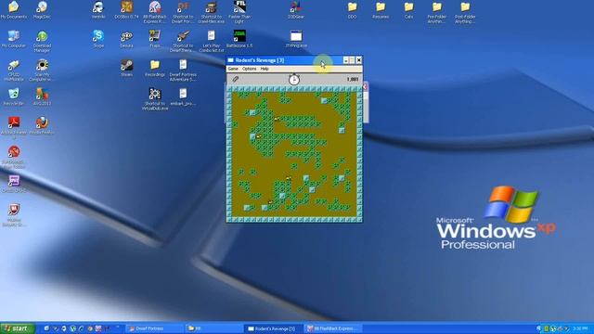Switch to BB FlashBack Express taskbar button

click(334, 328)
